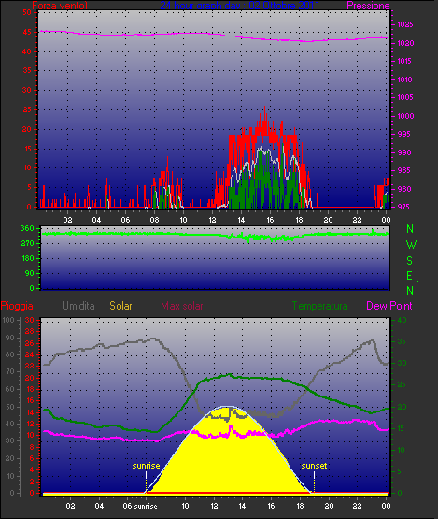This screenshot has height=519, width=438.
Task: Click the 360 wind direction axis value
Action: point(27,228)
